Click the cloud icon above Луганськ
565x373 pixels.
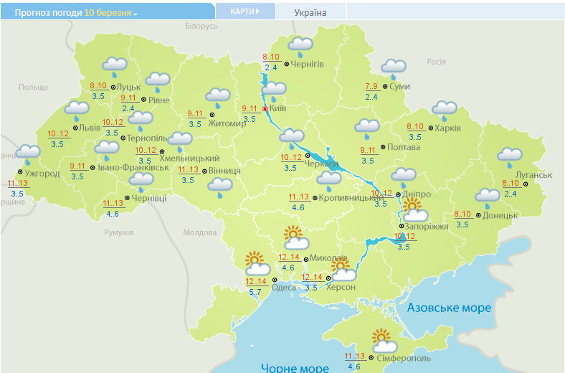(x=510, y=156)
